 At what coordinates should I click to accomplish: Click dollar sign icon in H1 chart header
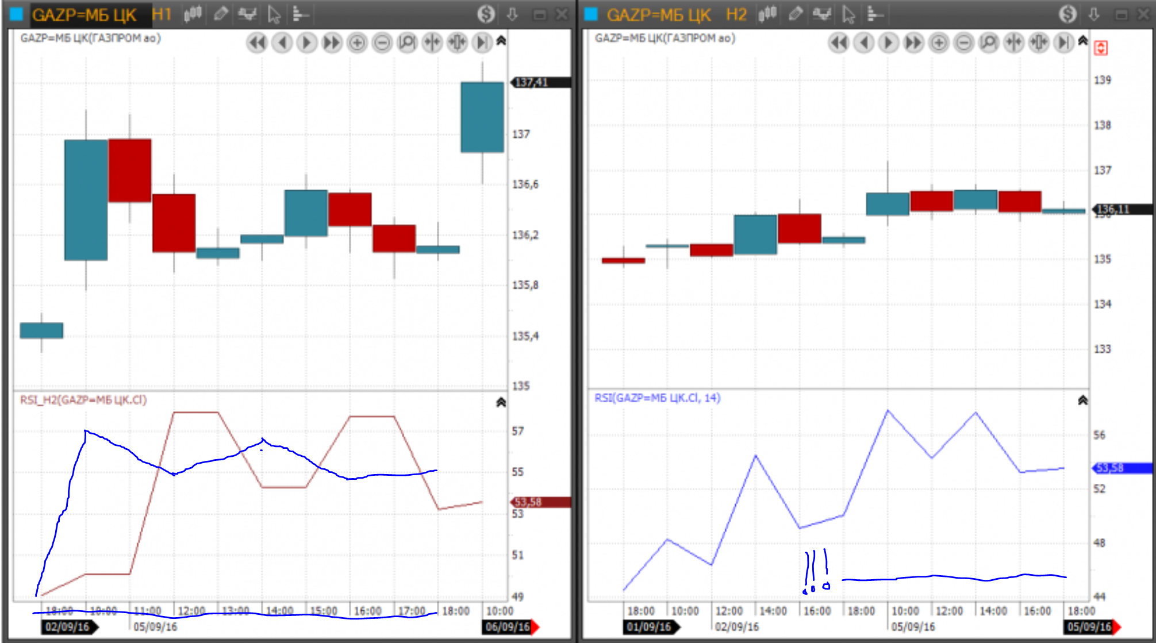click(486, 14)
